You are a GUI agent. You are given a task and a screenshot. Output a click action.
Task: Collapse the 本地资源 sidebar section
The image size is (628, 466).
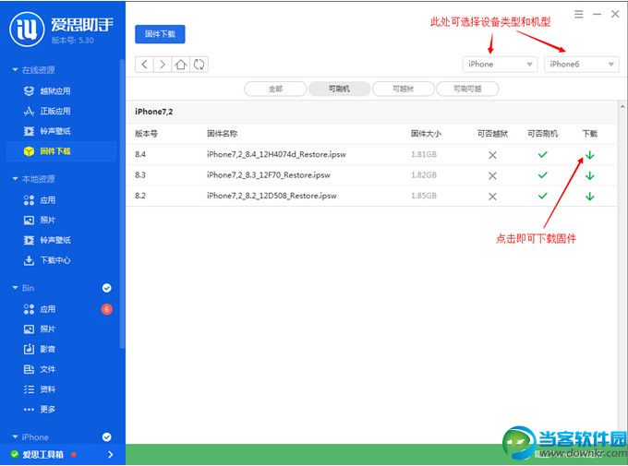pyautogui.click(x=15, y=179)
